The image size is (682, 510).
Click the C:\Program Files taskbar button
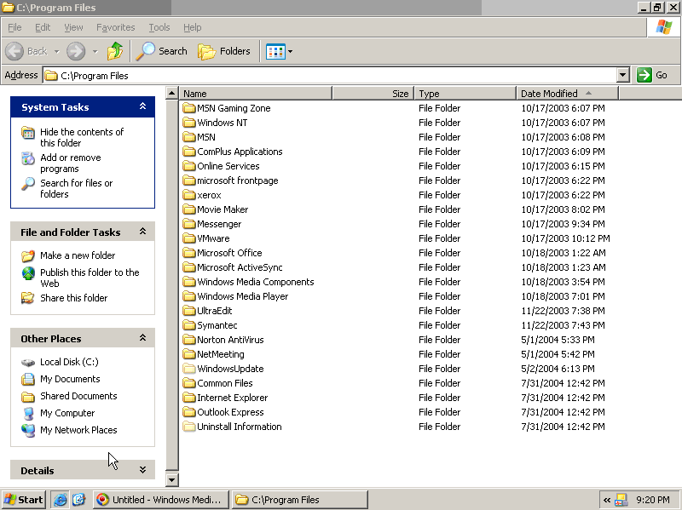300,500
